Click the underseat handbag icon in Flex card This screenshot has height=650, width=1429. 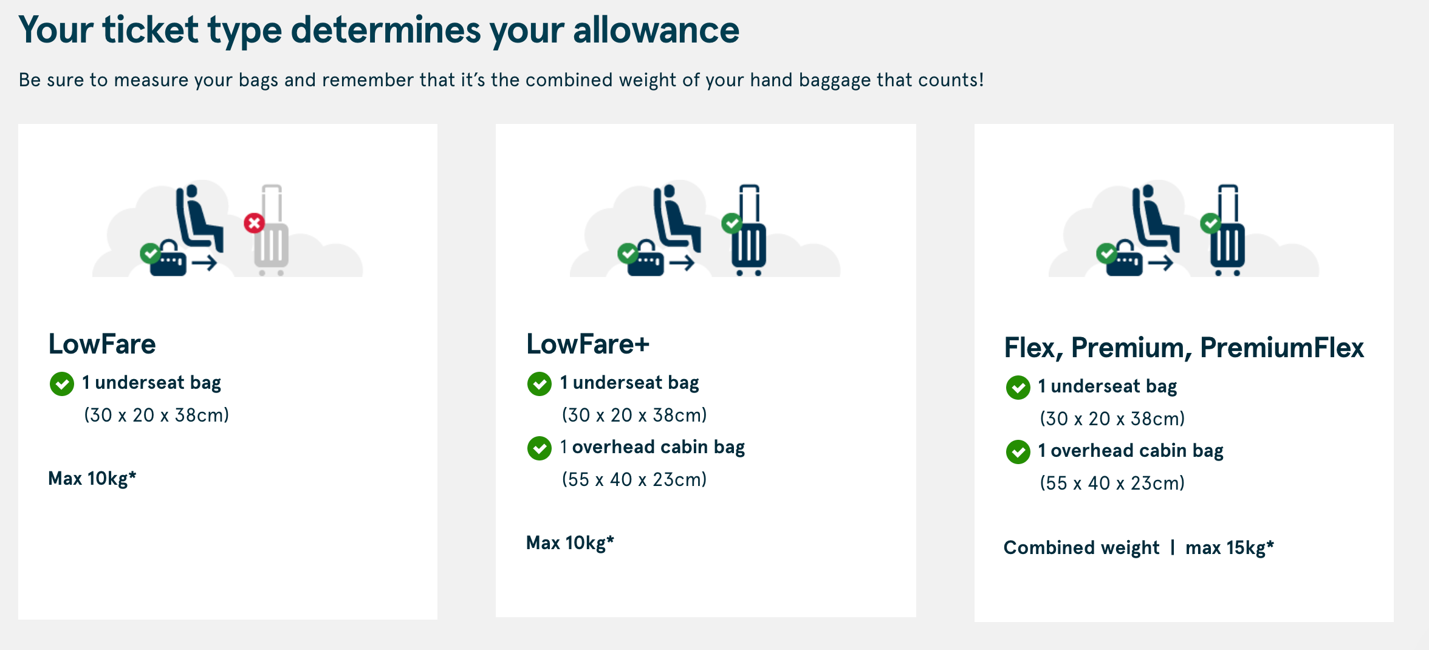[1124, 259]
